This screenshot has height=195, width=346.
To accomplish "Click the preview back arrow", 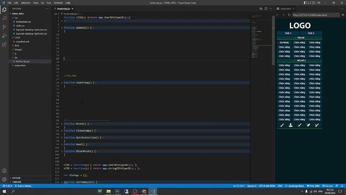I will pos(277,15).
